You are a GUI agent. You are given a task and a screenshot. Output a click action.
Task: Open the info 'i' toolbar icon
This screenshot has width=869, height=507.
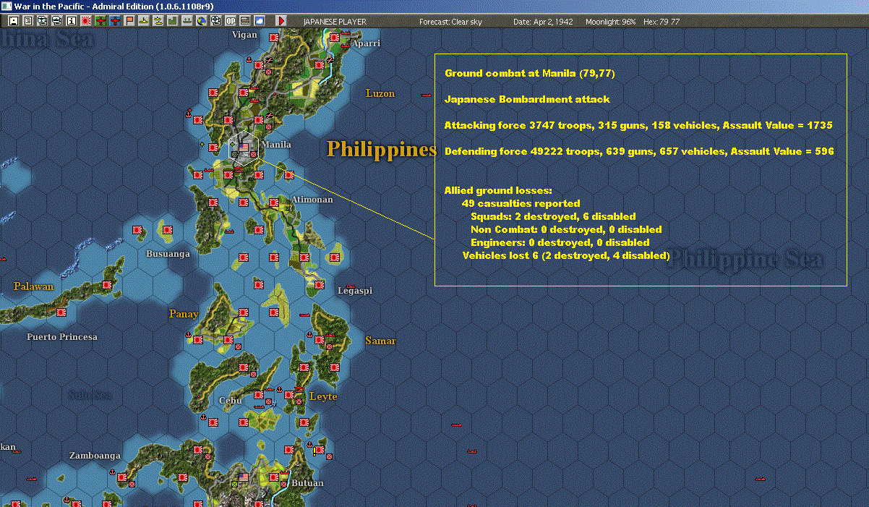[72, 22]
